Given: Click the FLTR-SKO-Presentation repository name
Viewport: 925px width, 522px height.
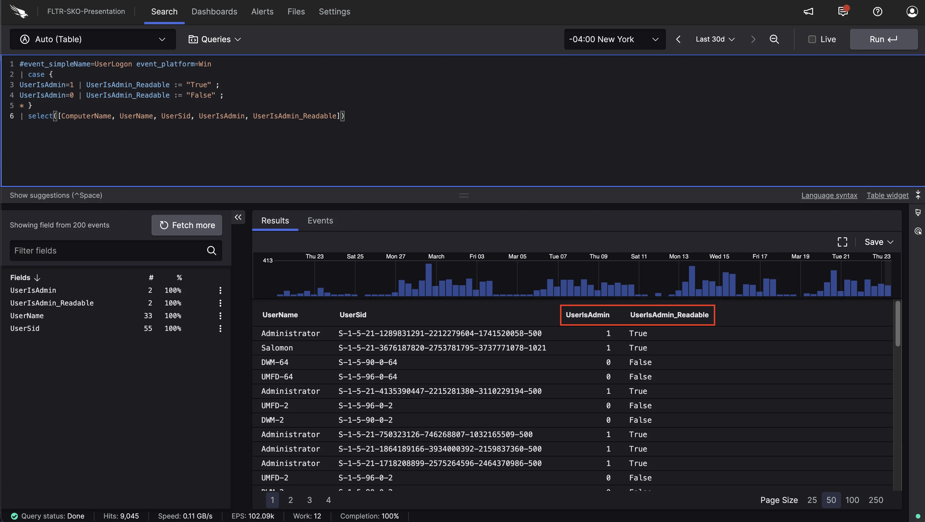Looking at the screenshot, I should 86,12.
